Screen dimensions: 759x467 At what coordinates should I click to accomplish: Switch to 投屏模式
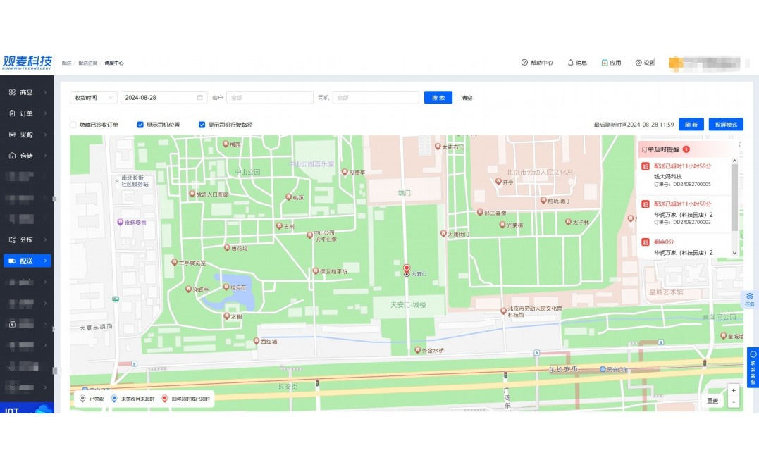(x=726, y=125)
